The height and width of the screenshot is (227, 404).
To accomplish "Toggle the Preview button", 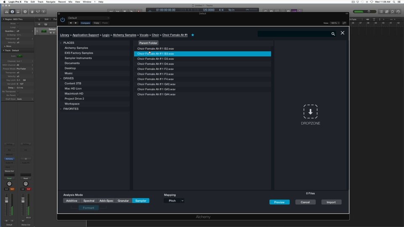I will pos(279,202).
